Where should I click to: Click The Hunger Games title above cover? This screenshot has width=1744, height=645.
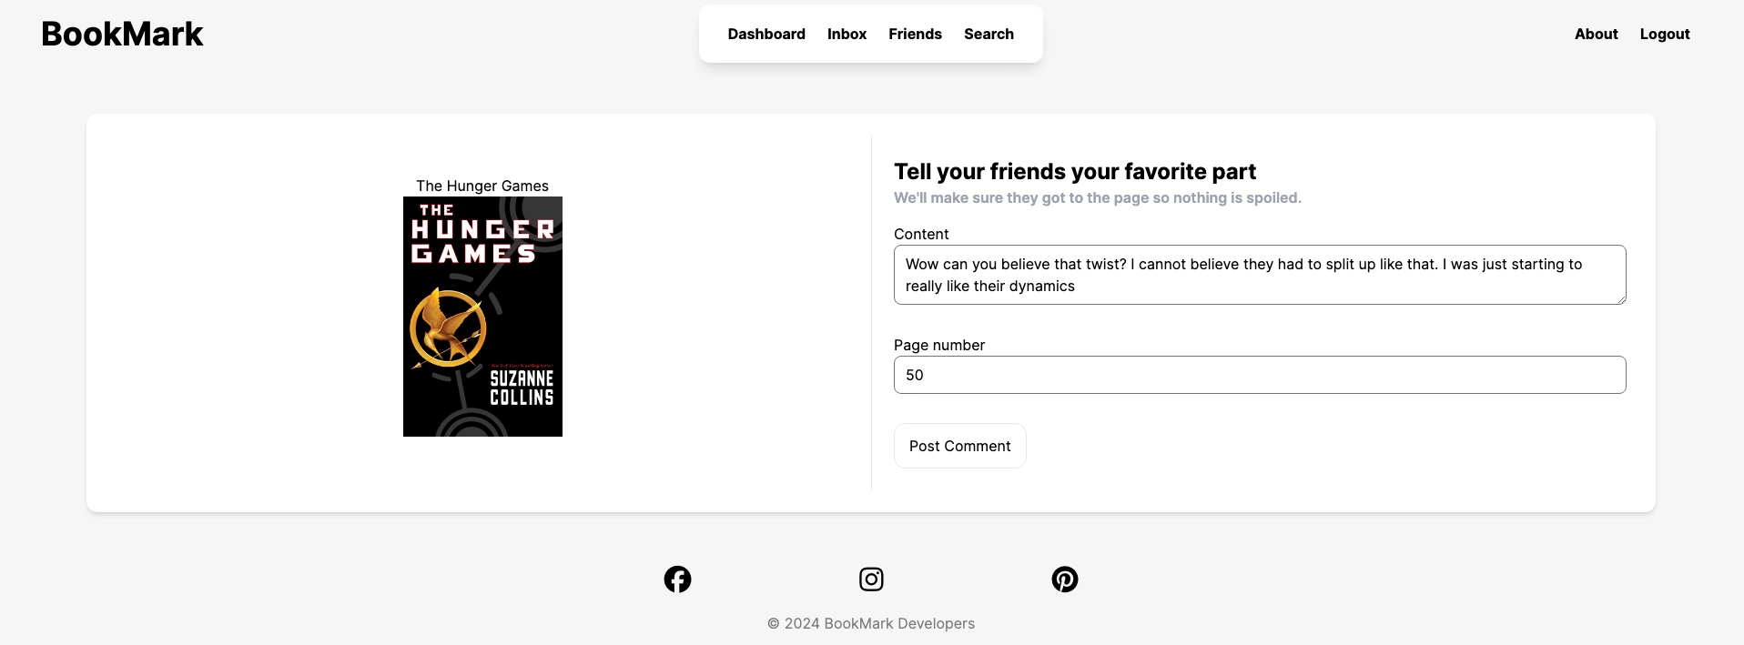click(x=482, y=186)
